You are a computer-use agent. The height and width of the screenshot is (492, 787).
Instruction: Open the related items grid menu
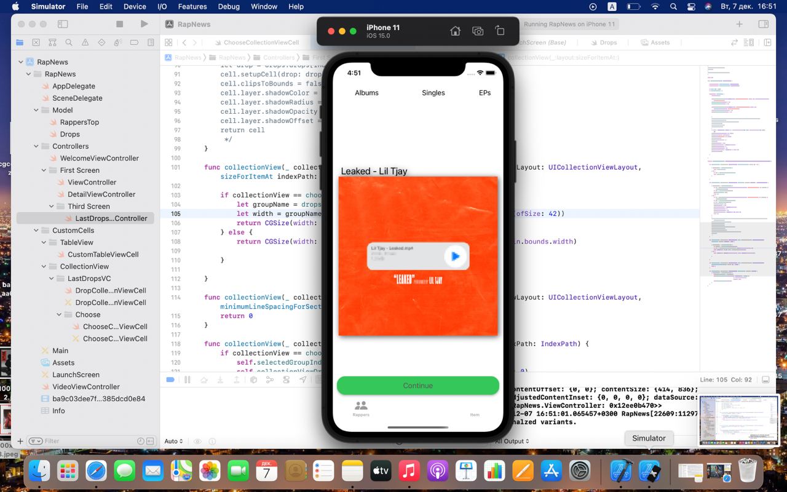tap(168, 42)
